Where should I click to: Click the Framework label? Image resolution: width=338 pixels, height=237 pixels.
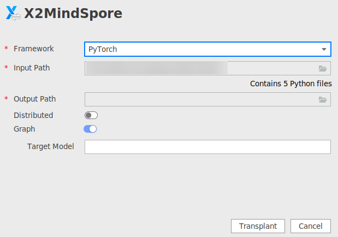point(34,49)
